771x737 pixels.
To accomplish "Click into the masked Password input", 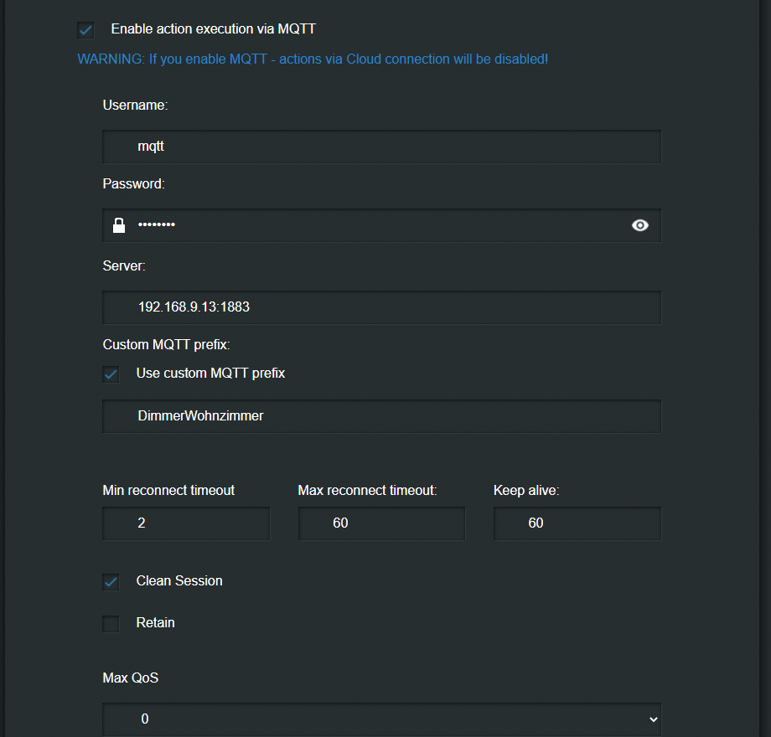I will click(377, 225).
